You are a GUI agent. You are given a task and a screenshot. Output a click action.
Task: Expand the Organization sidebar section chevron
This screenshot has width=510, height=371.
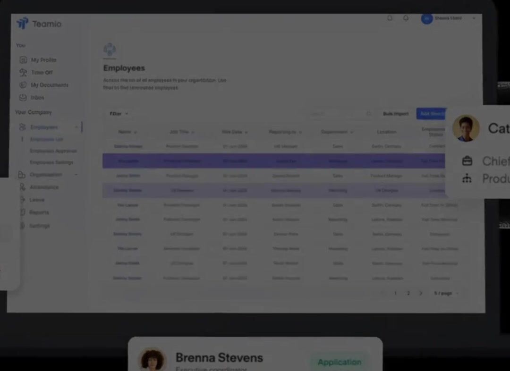pyautogui.click(x=76, y=175)
